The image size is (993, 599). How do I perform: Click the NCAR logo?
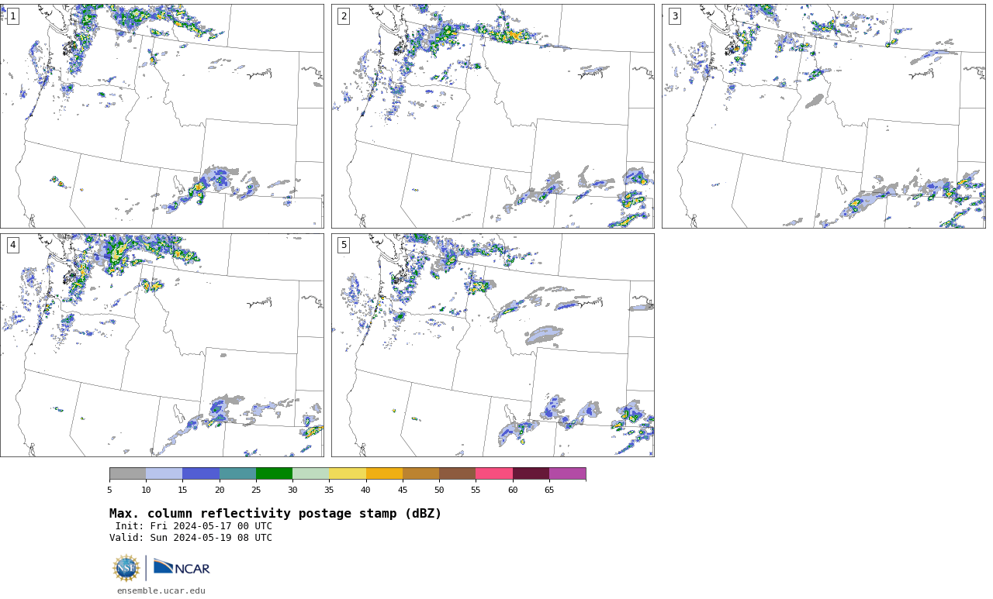(182, 568)
